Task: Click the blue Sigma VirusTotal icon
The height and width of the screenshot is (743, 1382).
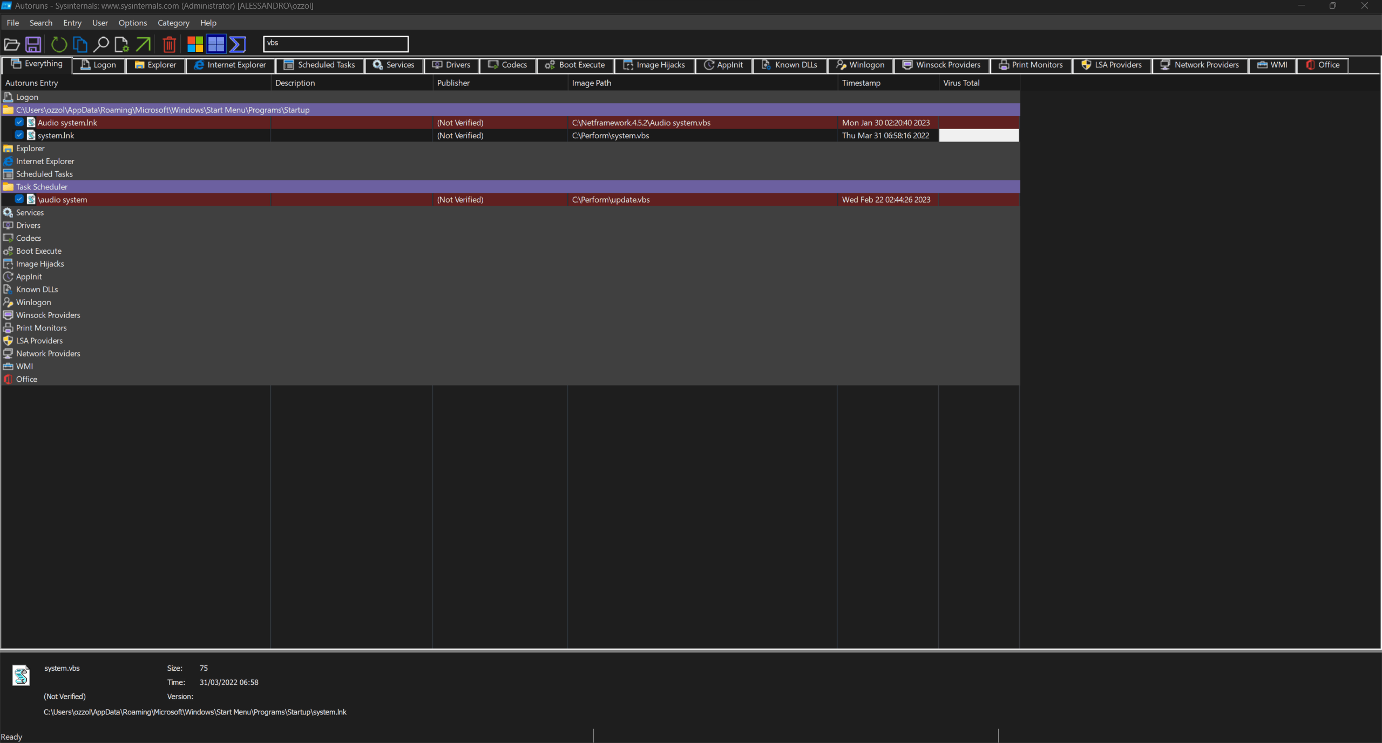Action: click(238, 44)
